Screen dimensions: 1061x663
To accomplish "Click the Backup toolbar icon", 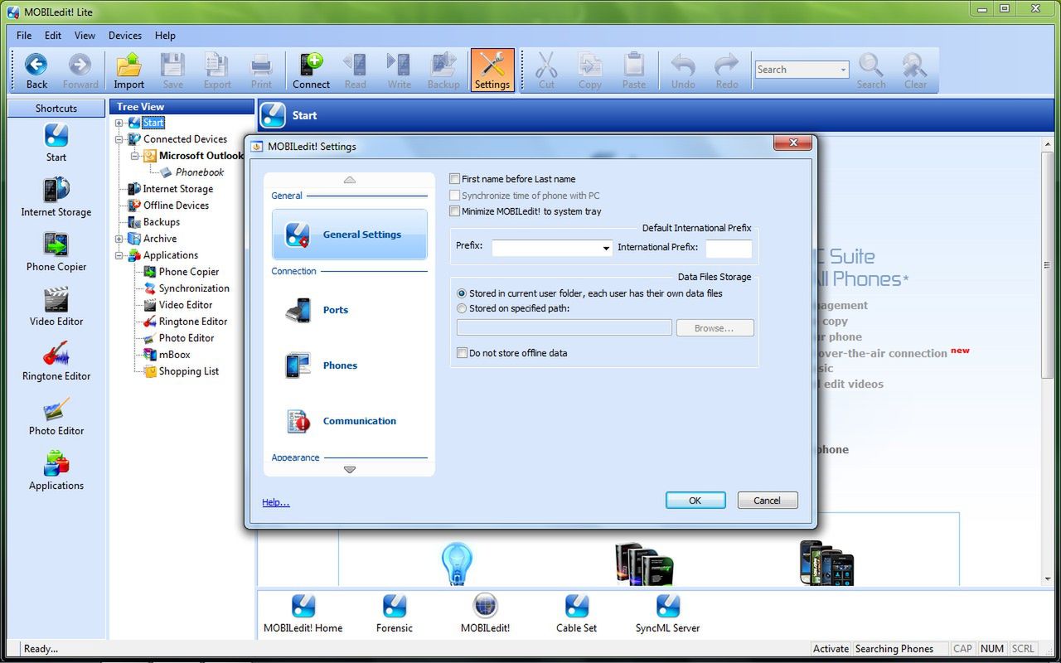I will coord(443,70).
